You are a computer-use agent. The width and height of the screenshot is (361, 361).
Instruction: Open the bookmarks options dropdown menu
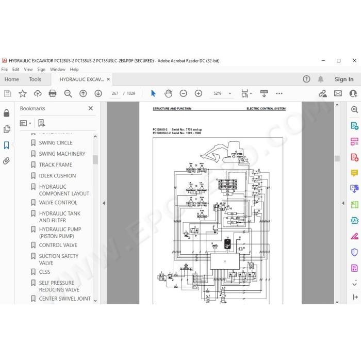tap(26, 123)
